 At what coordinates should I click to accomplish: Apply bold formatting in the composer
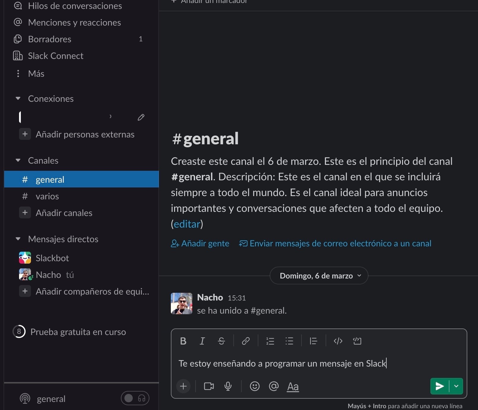coord(183,341)
